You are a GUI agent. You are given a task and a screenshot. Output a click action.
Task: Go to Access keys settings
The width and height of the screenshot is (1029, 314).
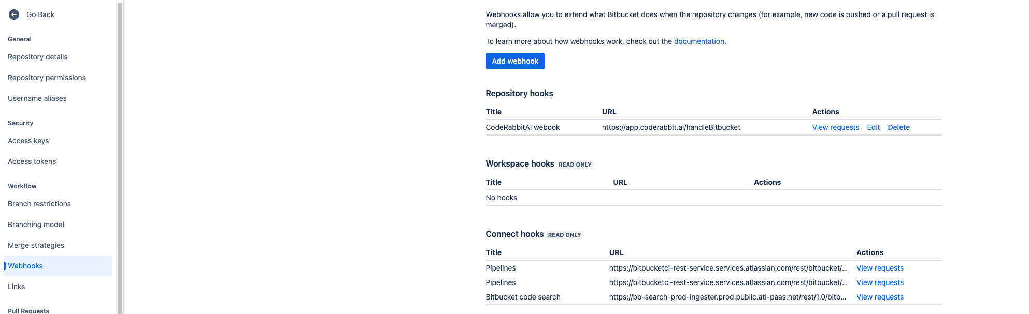point(28,141)
